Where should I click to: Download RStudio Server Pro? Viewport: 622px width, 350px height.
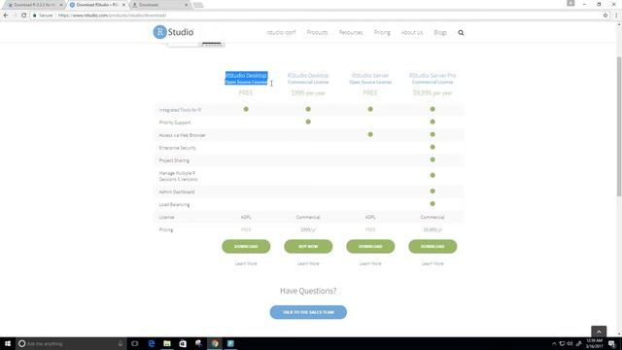432,246
